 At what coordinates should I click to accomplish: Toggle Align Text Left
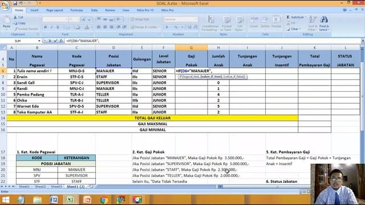click(x=99, y=27)
